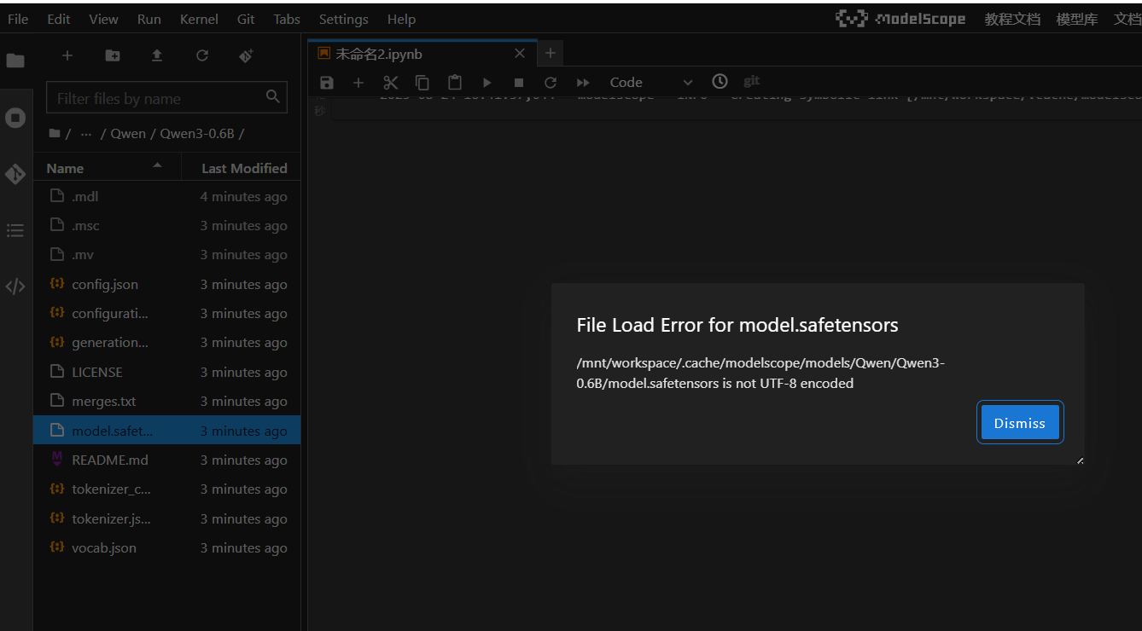1142x631 pixels.
Task: Refresh the file list
Action: (x=202, y=55)
